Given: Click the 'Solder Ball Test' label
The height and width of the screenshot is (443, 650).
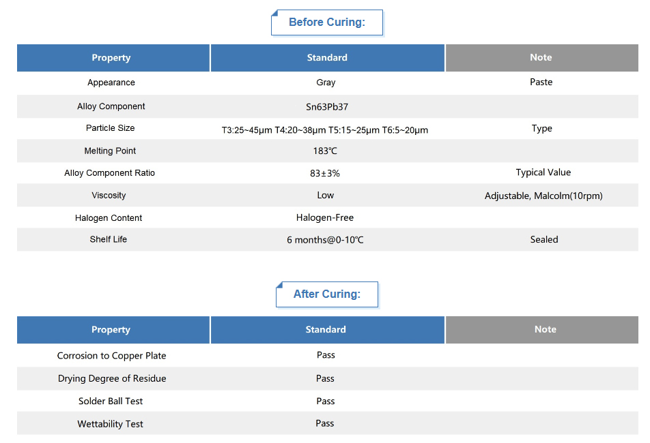Looking at the screenshot, I should pos(111,401).
